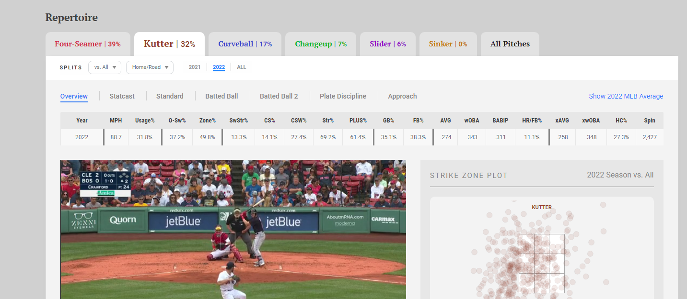The height and width of the screenshot is (299, 687).
Task: Click the HR/FB% column header
Action: [x=532, y=121]
